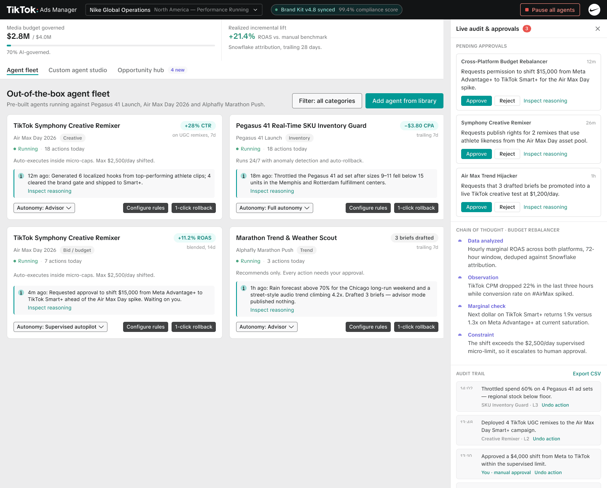Click the info icon in Marathon Trend Scout note
Screen dimensions: 607x488
coord(244,288)
